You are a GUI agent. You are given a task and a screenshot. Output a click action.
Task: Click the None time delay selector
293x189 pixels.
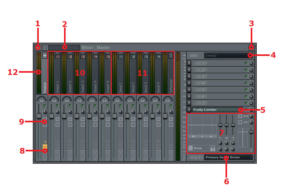click(198, 148)
